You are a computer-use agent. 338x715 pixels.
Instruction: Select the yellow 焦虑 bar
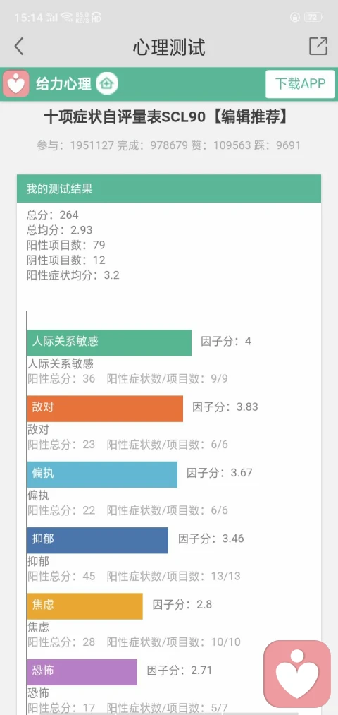tap(84, 606)
